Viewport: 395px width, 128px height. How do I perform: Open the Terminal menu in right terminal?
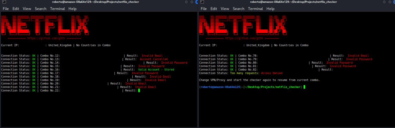(255, 9)
